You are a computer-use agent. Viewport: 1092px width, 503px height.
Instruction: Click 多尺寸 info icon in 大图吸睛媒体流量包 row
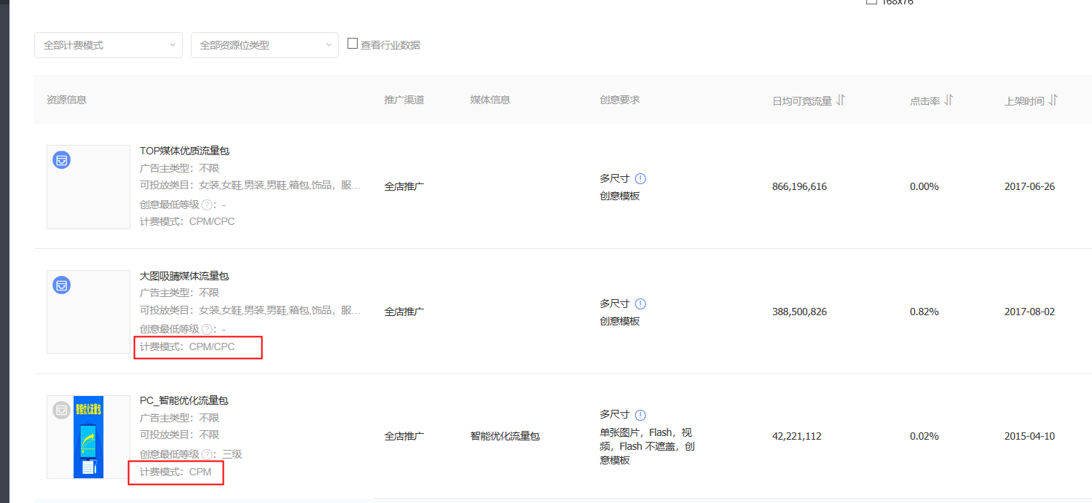[640, 304]
